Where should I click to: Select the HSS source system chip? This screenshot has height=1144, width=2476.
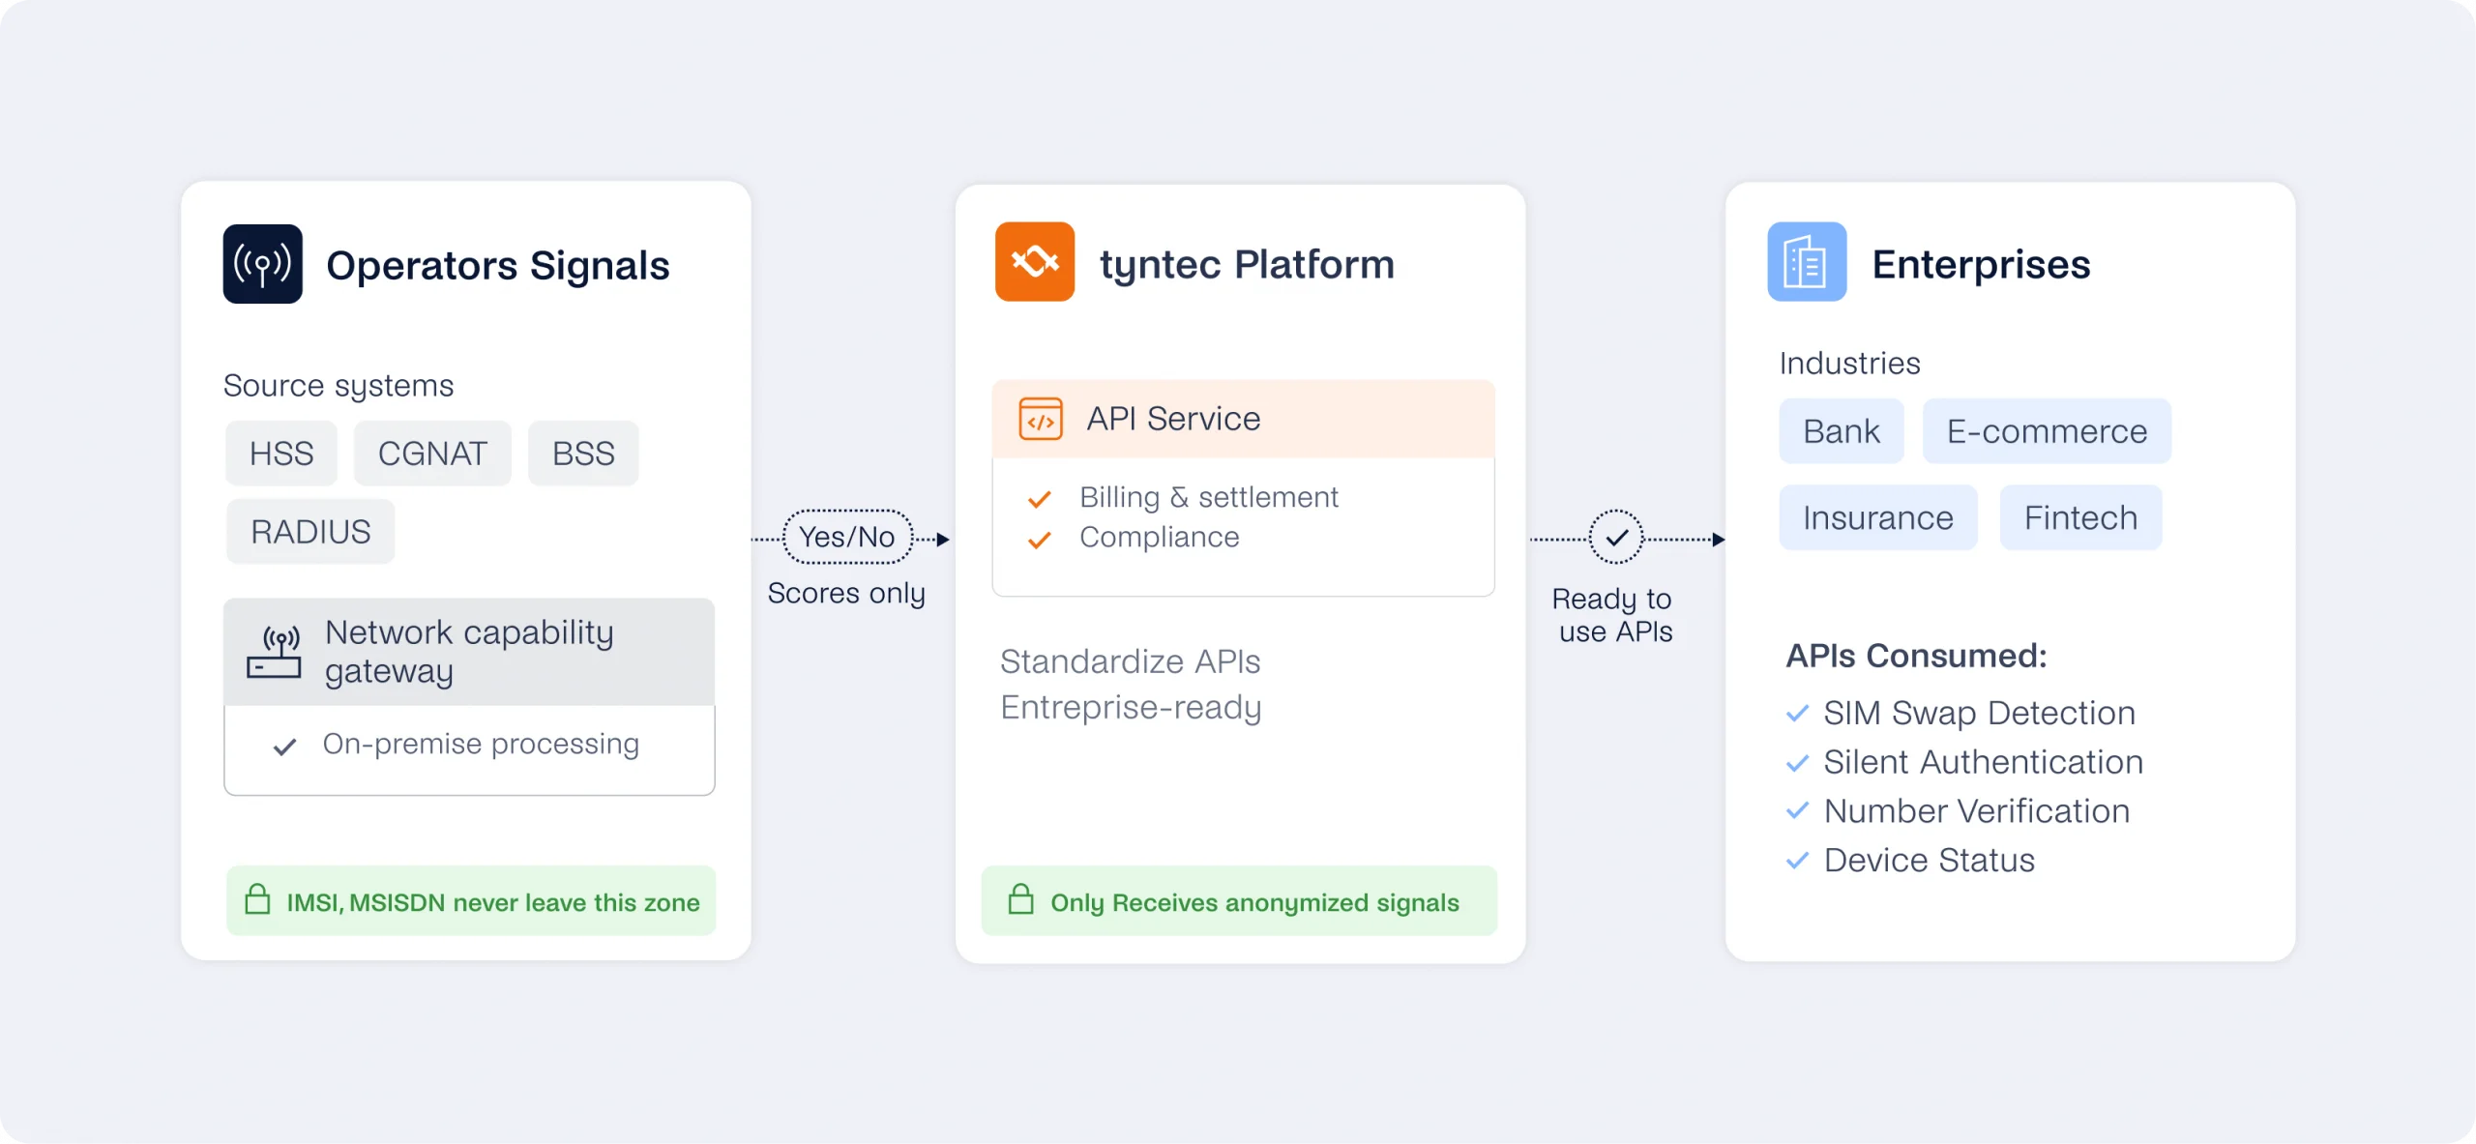pos(281,454)
